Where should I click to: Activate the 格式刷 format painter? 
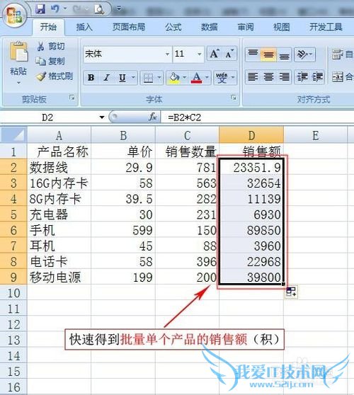pos(55,76)
